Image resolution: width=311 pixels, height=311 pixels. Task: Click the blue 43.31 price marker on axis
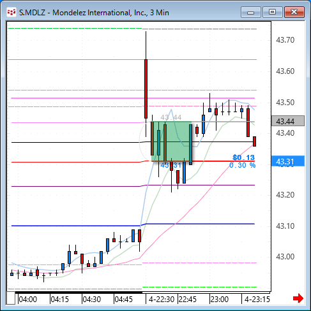click(288, 161)
